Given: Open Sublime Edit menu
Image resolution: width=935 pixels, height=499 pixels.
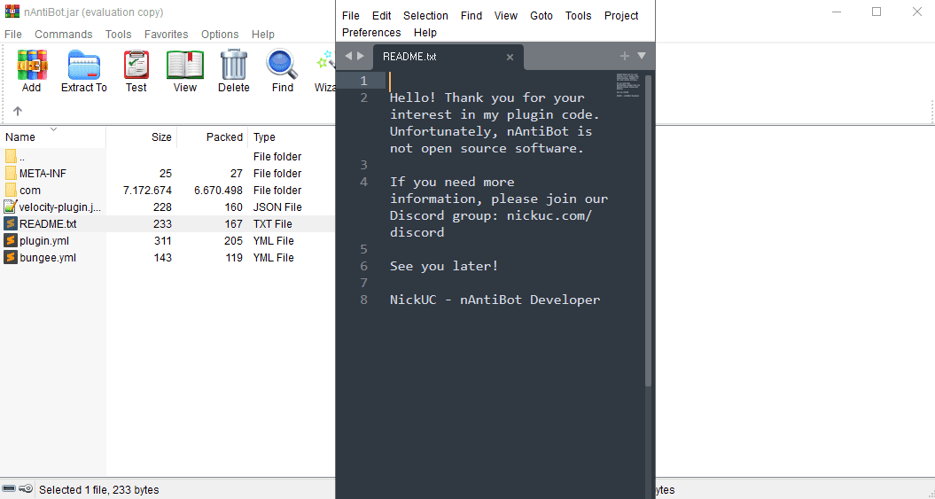Looking at the screenshot, I should 382,15.
